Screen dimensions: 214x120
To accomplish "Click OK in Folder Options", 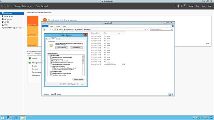I will (x=64, y=84).
